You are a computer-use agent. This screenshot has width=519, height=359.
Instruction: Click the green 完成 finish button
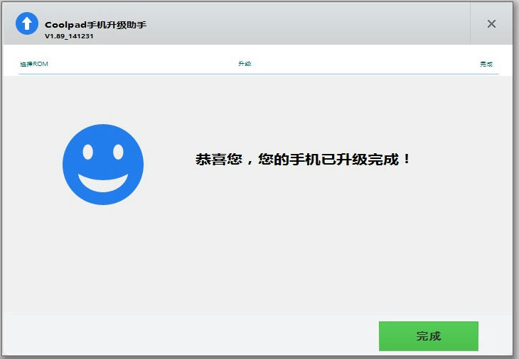(428, 336)
